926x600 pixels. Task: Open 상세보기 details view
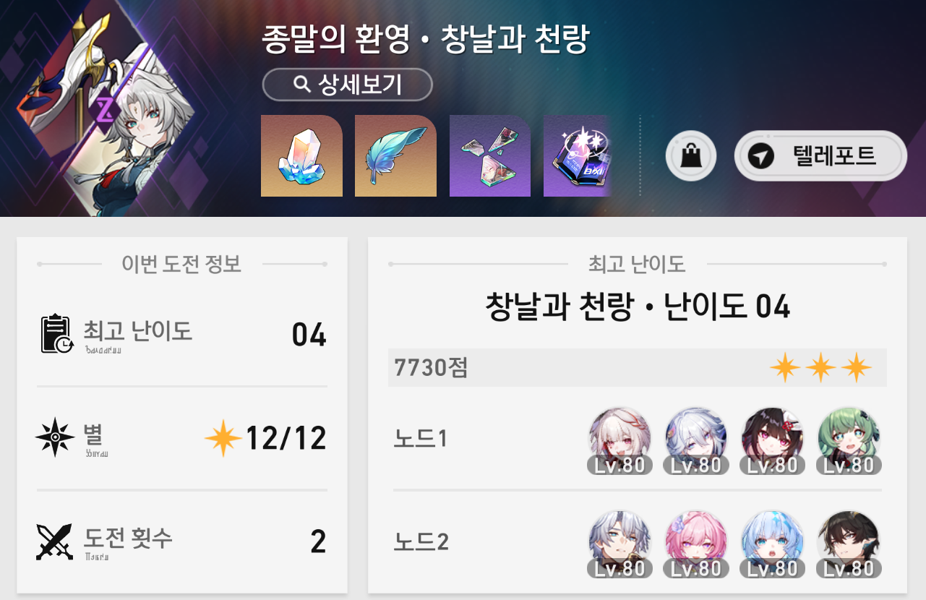(x=347, y=85)
